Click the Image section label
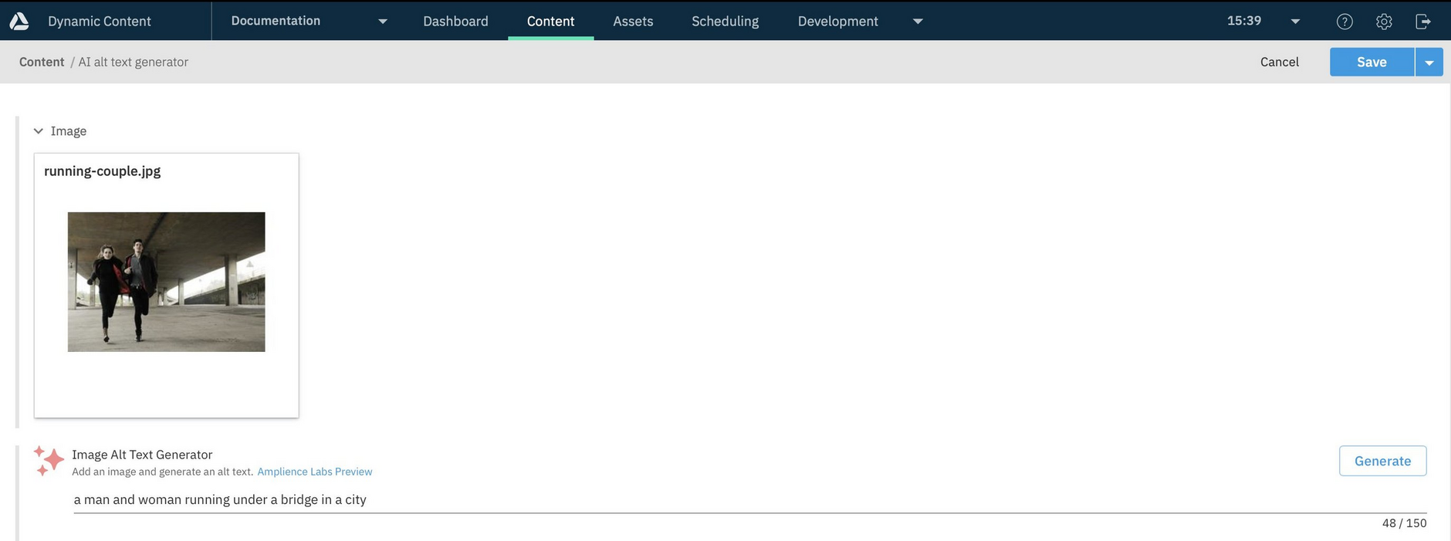This screenshot has height=541, width=1451. (x=69, y=131)
